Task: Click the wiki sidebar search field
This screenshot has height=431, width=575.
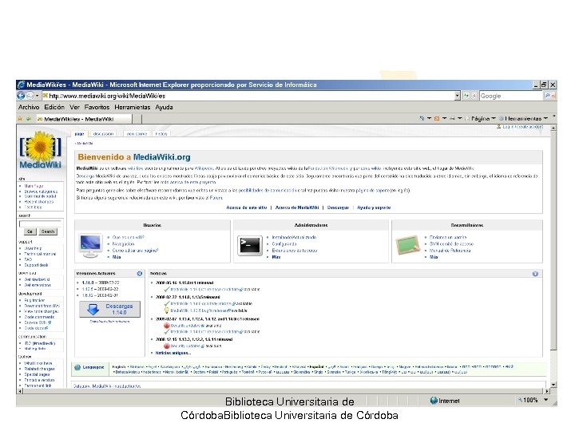Action: click(41, 223)
